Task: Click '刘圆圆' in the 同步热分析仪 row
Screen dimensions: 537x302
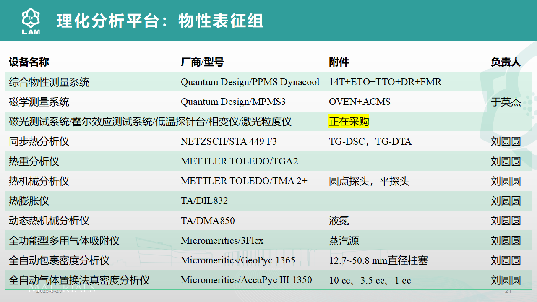Action: pos(506,141)
